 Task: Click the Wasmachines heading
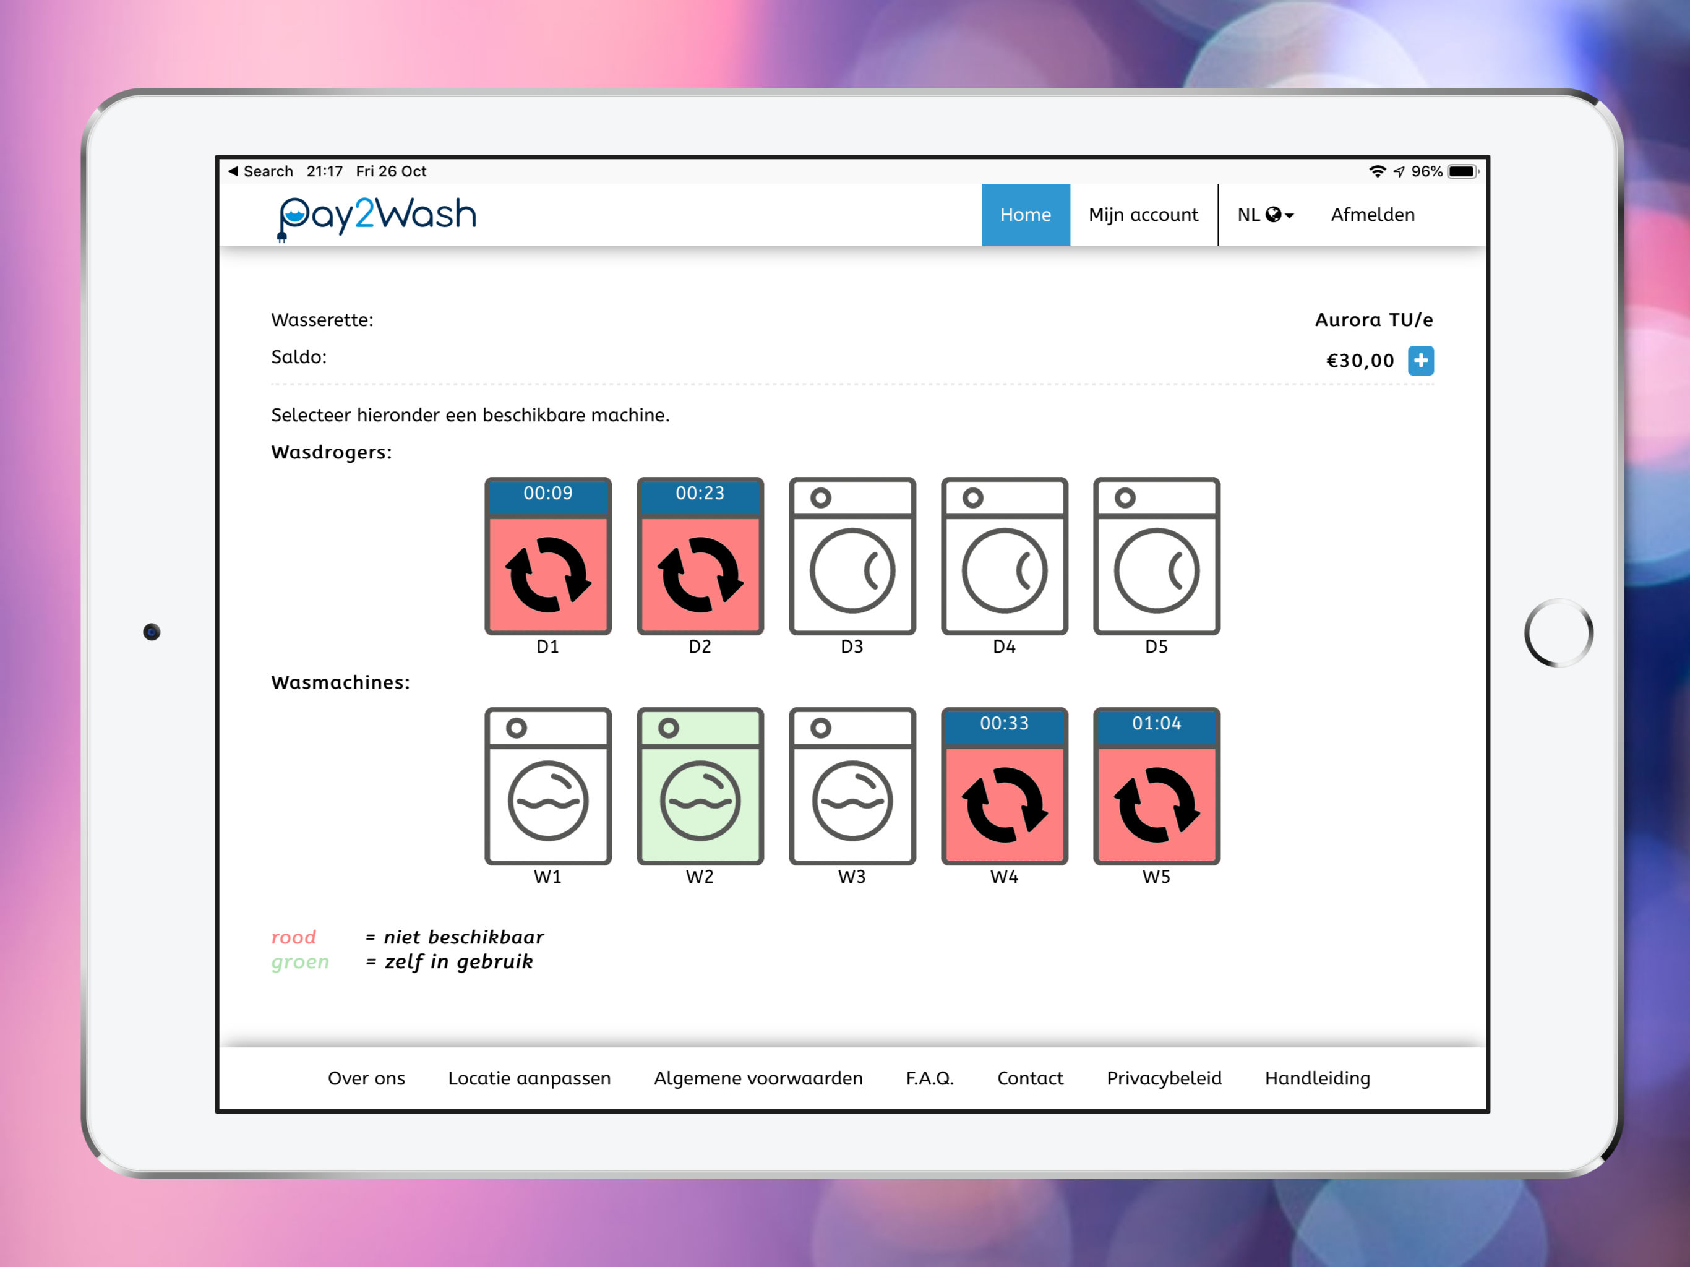pyautogui.click(x=340, y=682)
